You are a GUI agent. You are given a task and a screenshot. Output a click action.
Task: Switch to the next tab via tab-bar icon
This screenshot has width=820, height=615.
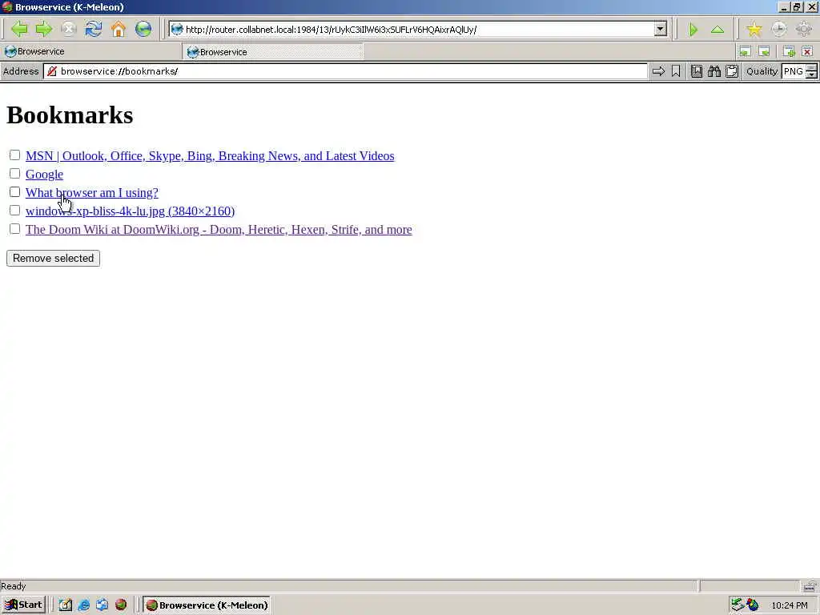point(764,51)
